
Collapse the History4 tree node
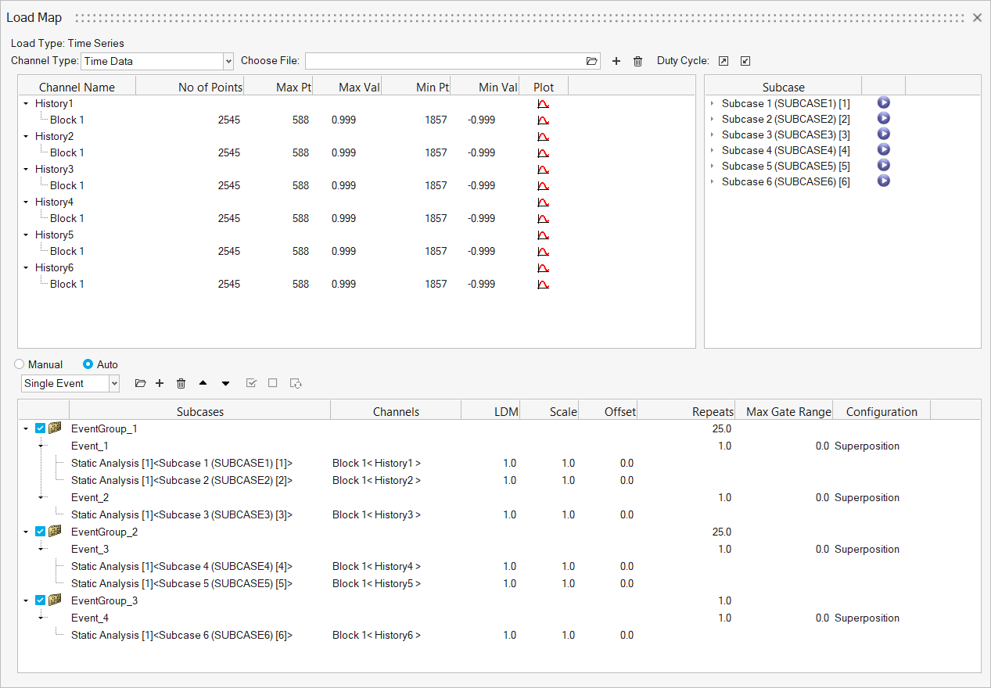pos(26,202)
